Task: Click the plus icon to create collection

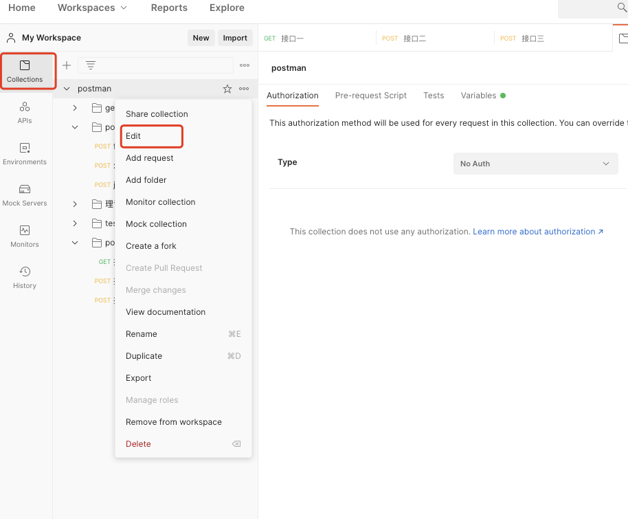Action: (67, 65)
